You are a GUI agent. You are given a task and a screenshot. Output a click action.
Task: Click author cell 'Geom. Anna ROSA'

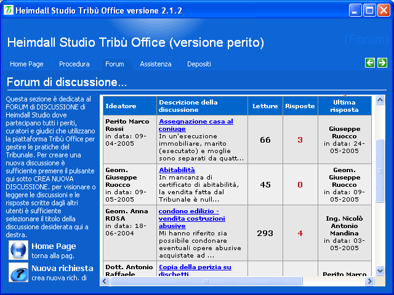[x=130, y=233]
